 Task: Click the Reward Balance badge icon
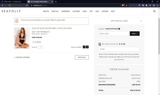[100, 44]
